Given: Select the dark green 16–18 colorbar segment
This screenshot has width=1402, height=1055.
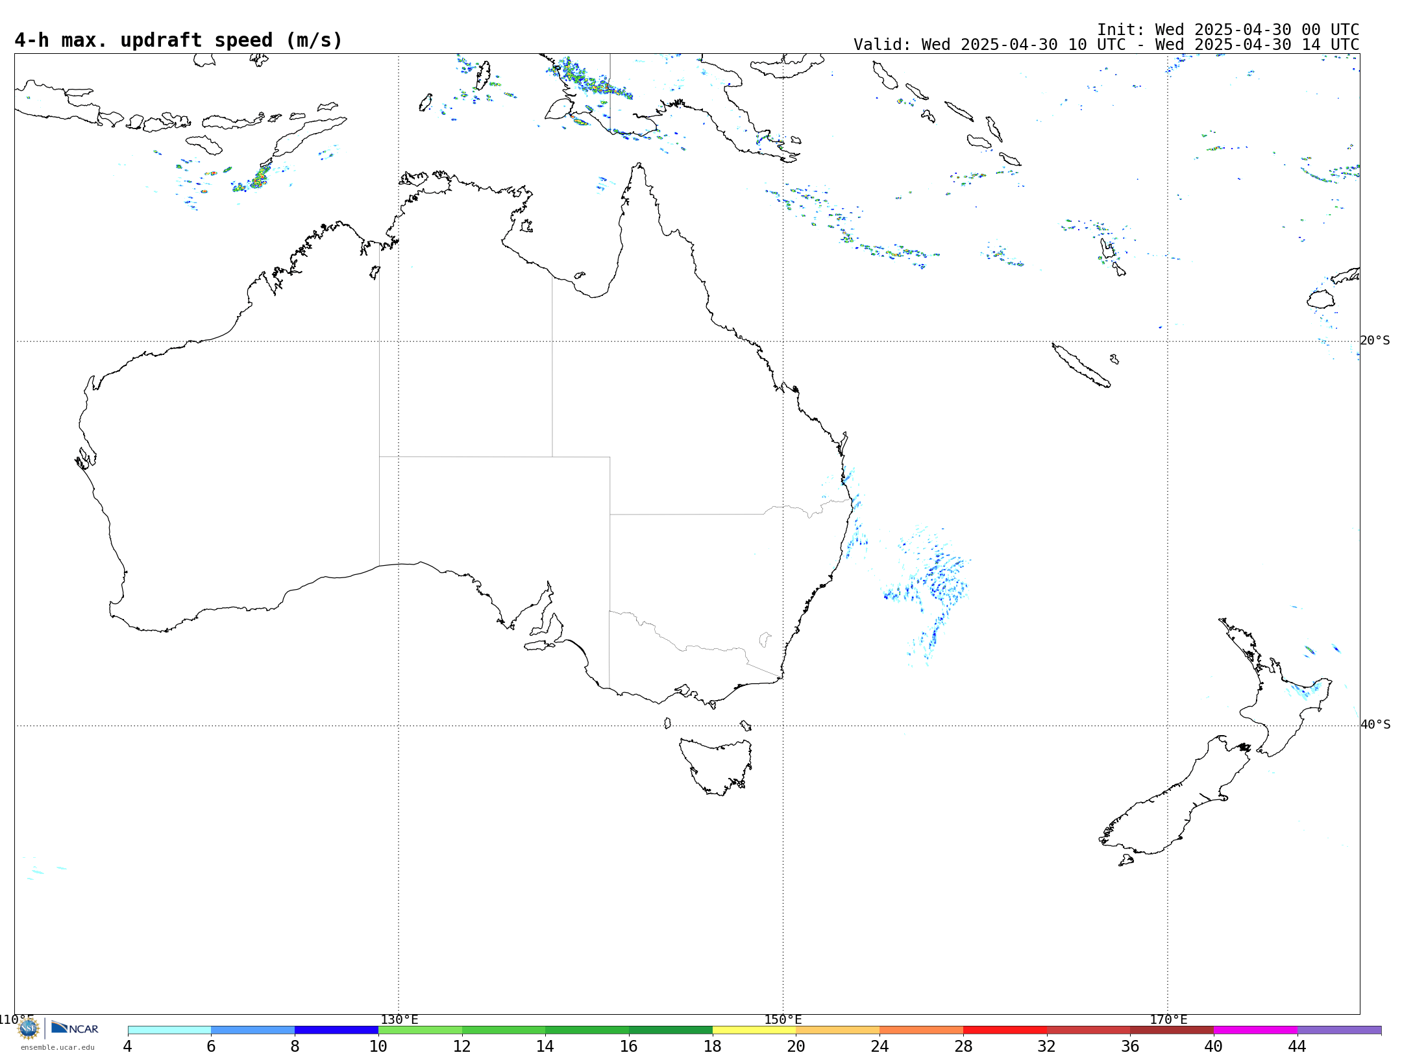Looking at the screenshot, I should pos(670,1030).
